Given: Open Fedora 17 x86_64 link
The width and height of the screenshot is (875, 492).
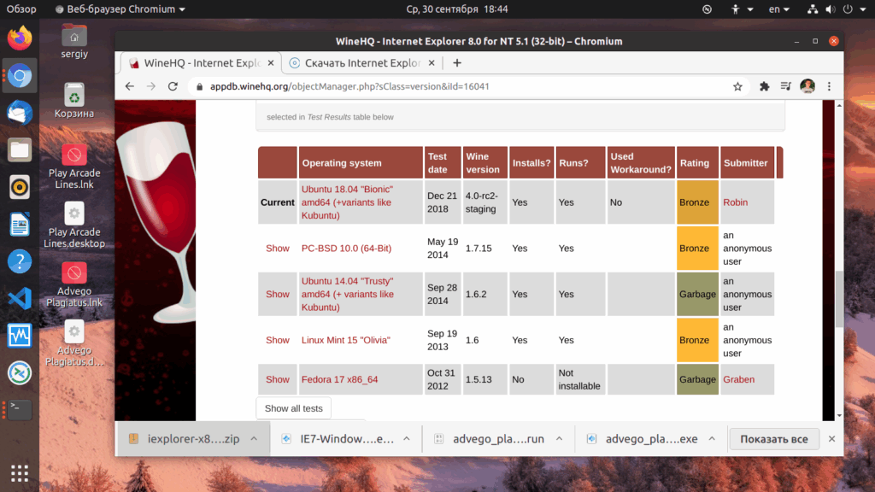Looking at the screenshot, I should tap(339, 379).
